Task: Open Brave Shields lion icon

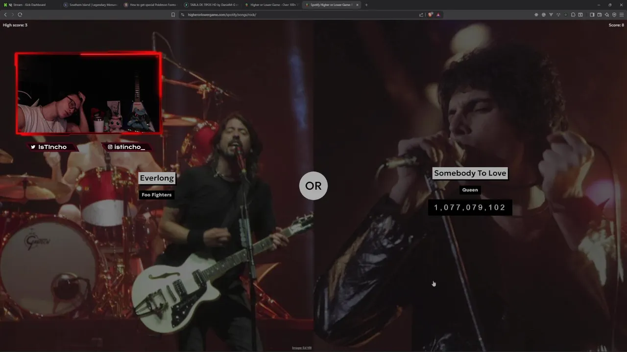Action: pyautogui.click(x=431, y=15)
